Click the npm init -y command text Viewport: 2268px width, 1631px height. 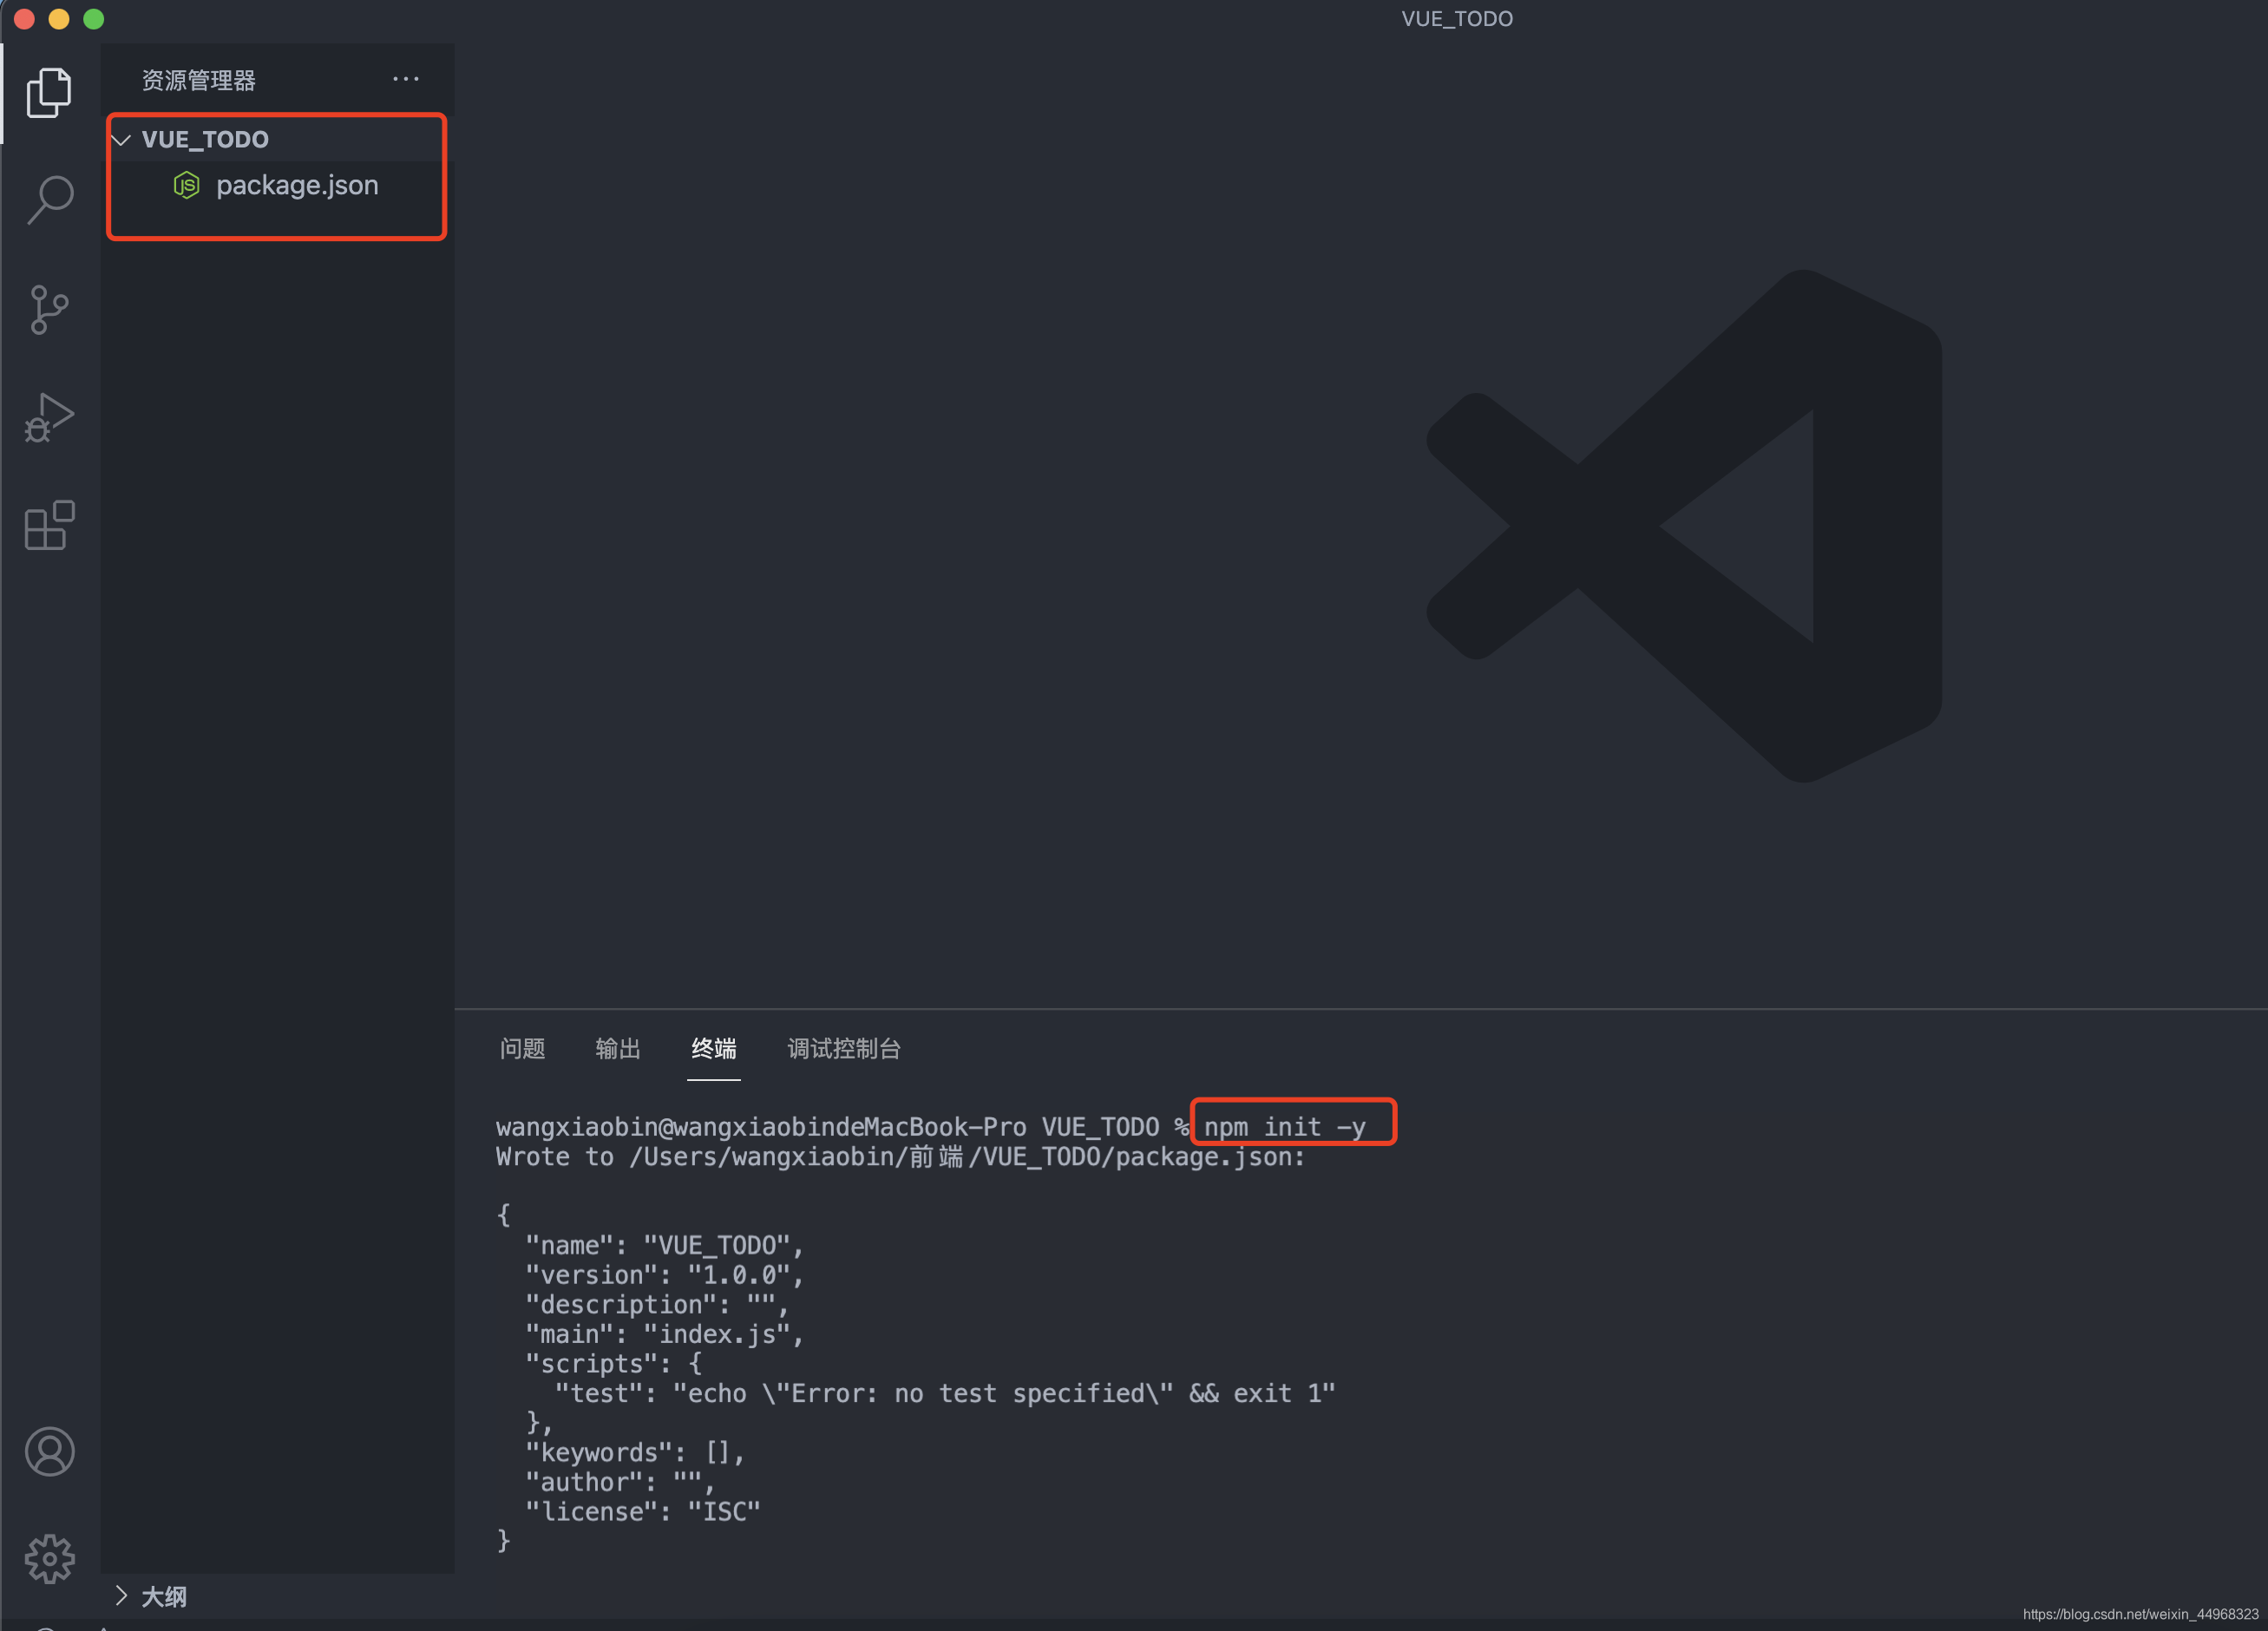click(1284, 1127)
